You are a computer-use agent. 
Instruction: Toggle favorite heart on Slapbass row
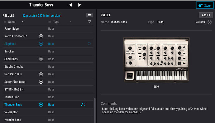[x=89, y=44]
